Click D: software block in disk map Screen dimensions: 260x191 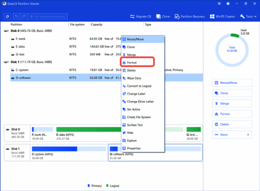[155, 153]
